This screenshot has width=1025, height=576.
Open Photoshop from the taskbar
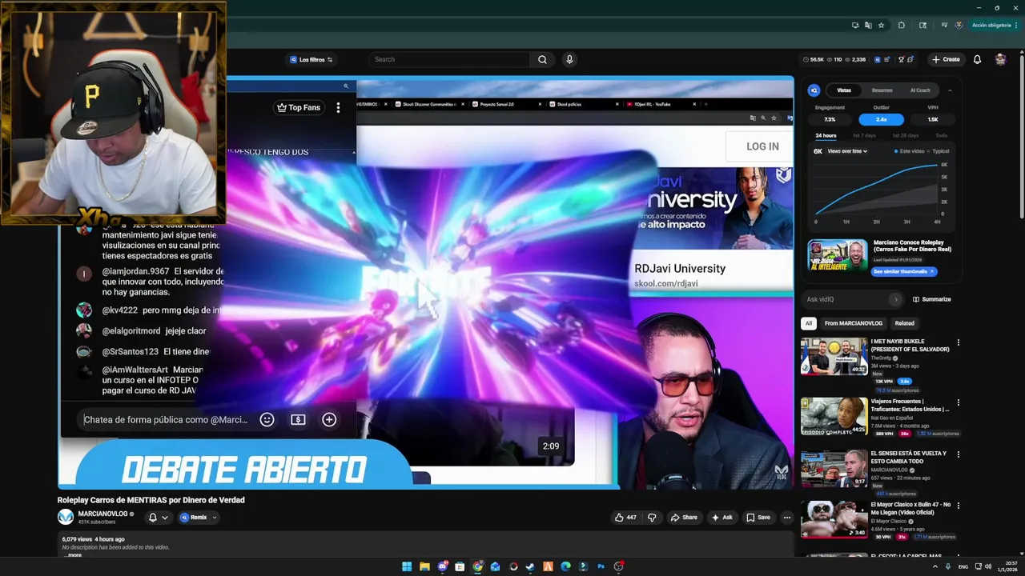click(x=601, y=566)
